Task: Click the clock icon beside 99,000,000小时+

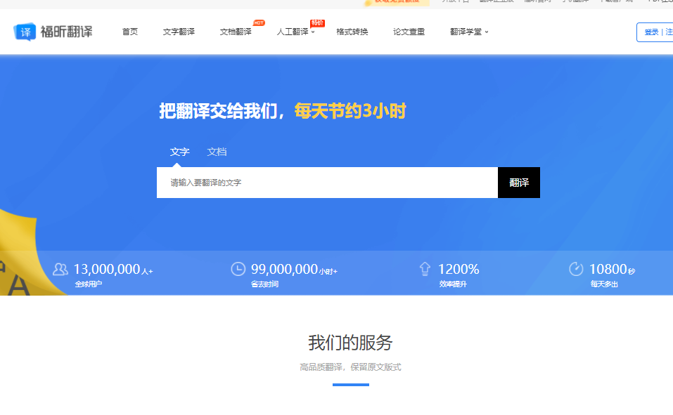Action: [238, 268]
